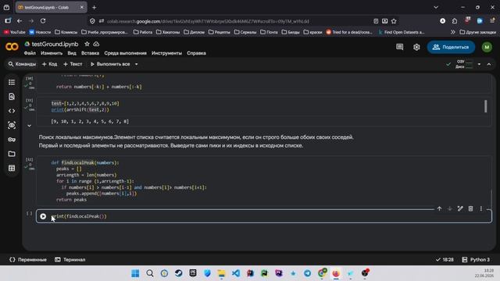
Task: Open the variables inspector sidebar icon
Action: (x=12, y=125)
